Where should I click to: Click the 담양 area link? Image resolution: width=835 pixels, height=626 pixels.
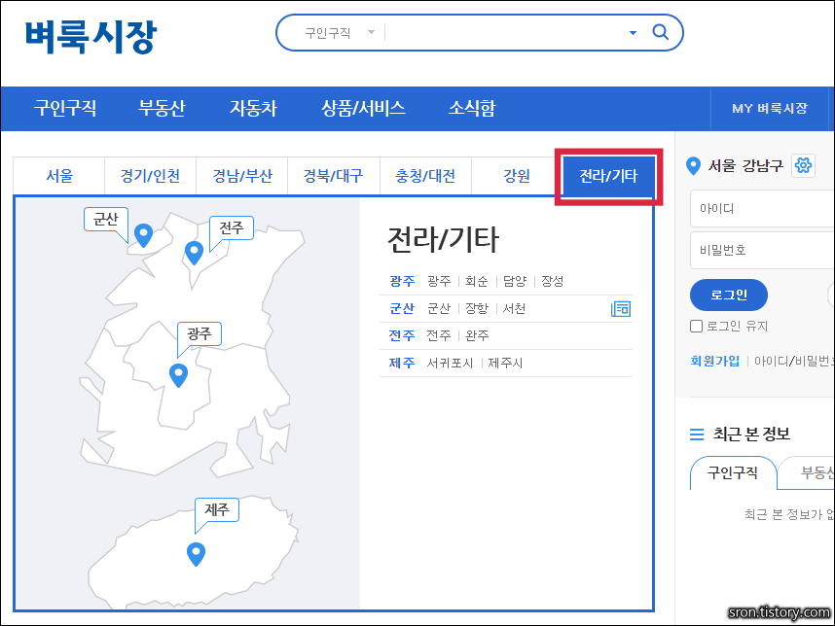click(515, 281)
